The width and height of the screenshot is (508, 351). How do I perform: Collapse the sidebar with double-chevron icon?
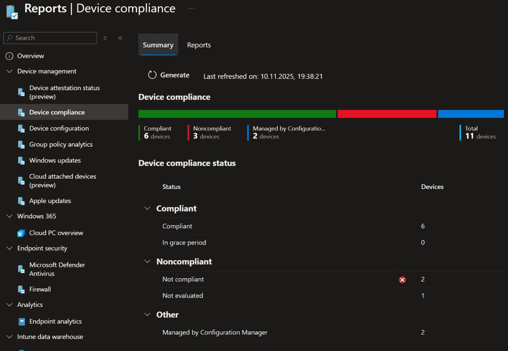[120, 38]
